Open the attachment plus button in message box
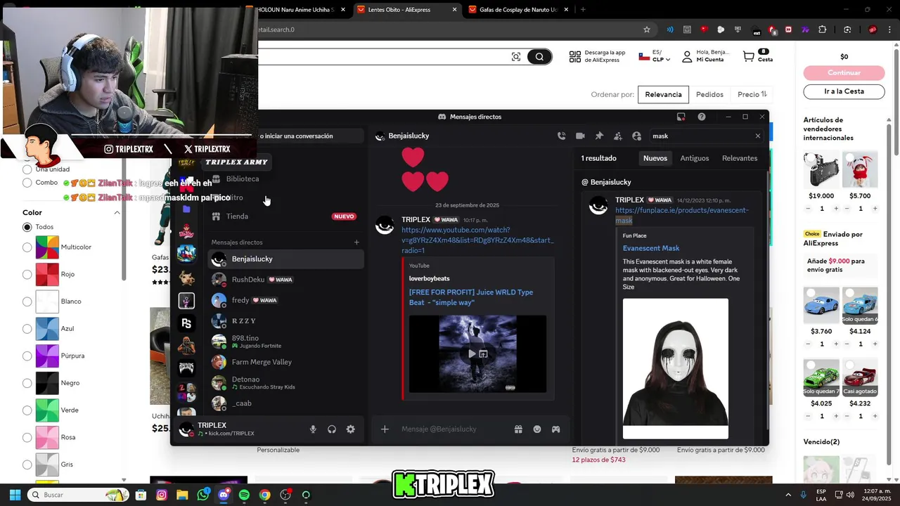 [385, 429]
